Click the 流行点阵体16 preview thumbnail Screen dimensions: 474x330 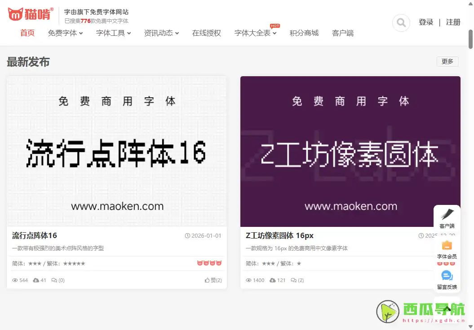tap(116, 151)
